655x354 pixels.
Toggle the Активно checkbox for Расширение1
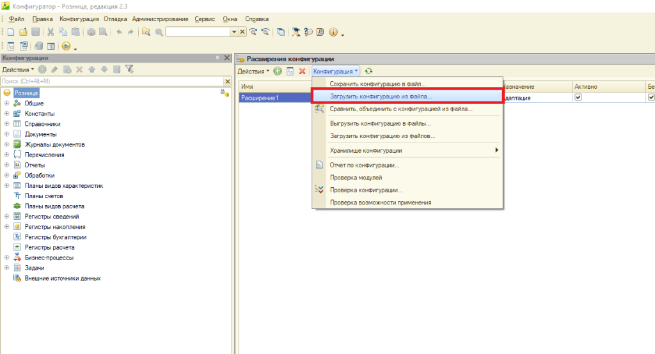pos(578,98)
